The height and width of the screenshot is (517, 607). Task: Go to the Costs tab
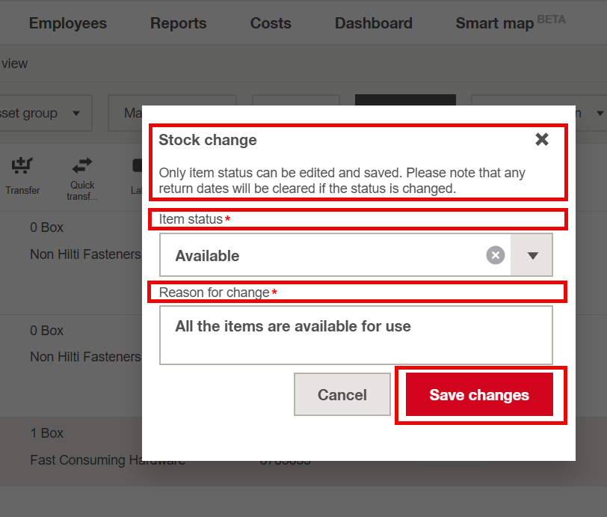click(x=271, y=23)
